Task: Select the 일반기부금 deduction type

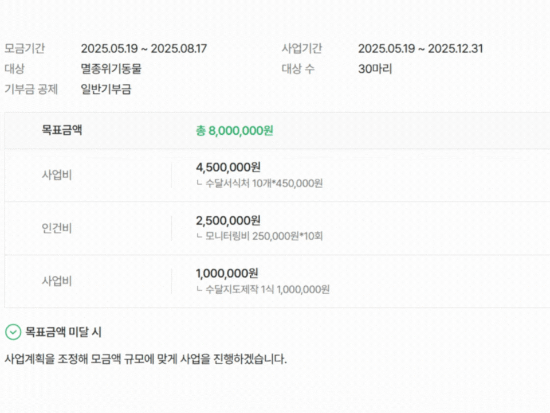Action: [106, 89]
